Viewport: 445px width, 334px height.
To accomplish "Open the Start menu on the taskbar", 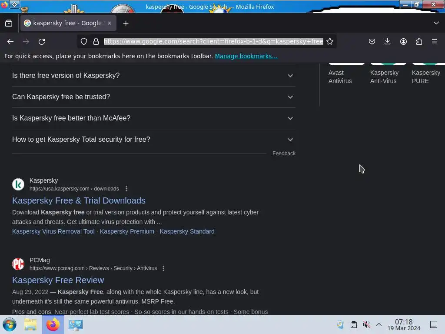I will click(10, 324).
